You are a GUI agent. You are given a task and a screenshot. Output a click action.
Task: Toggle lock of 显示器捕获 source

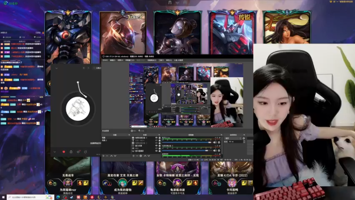(160, 151)
